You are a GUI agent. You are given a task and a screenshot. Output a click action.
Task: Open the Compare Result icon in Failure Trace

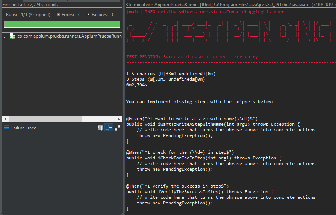pyautogui.click(x=117, y=128)
